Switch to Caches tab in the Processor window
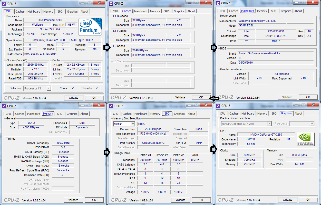 pos(20,12)
